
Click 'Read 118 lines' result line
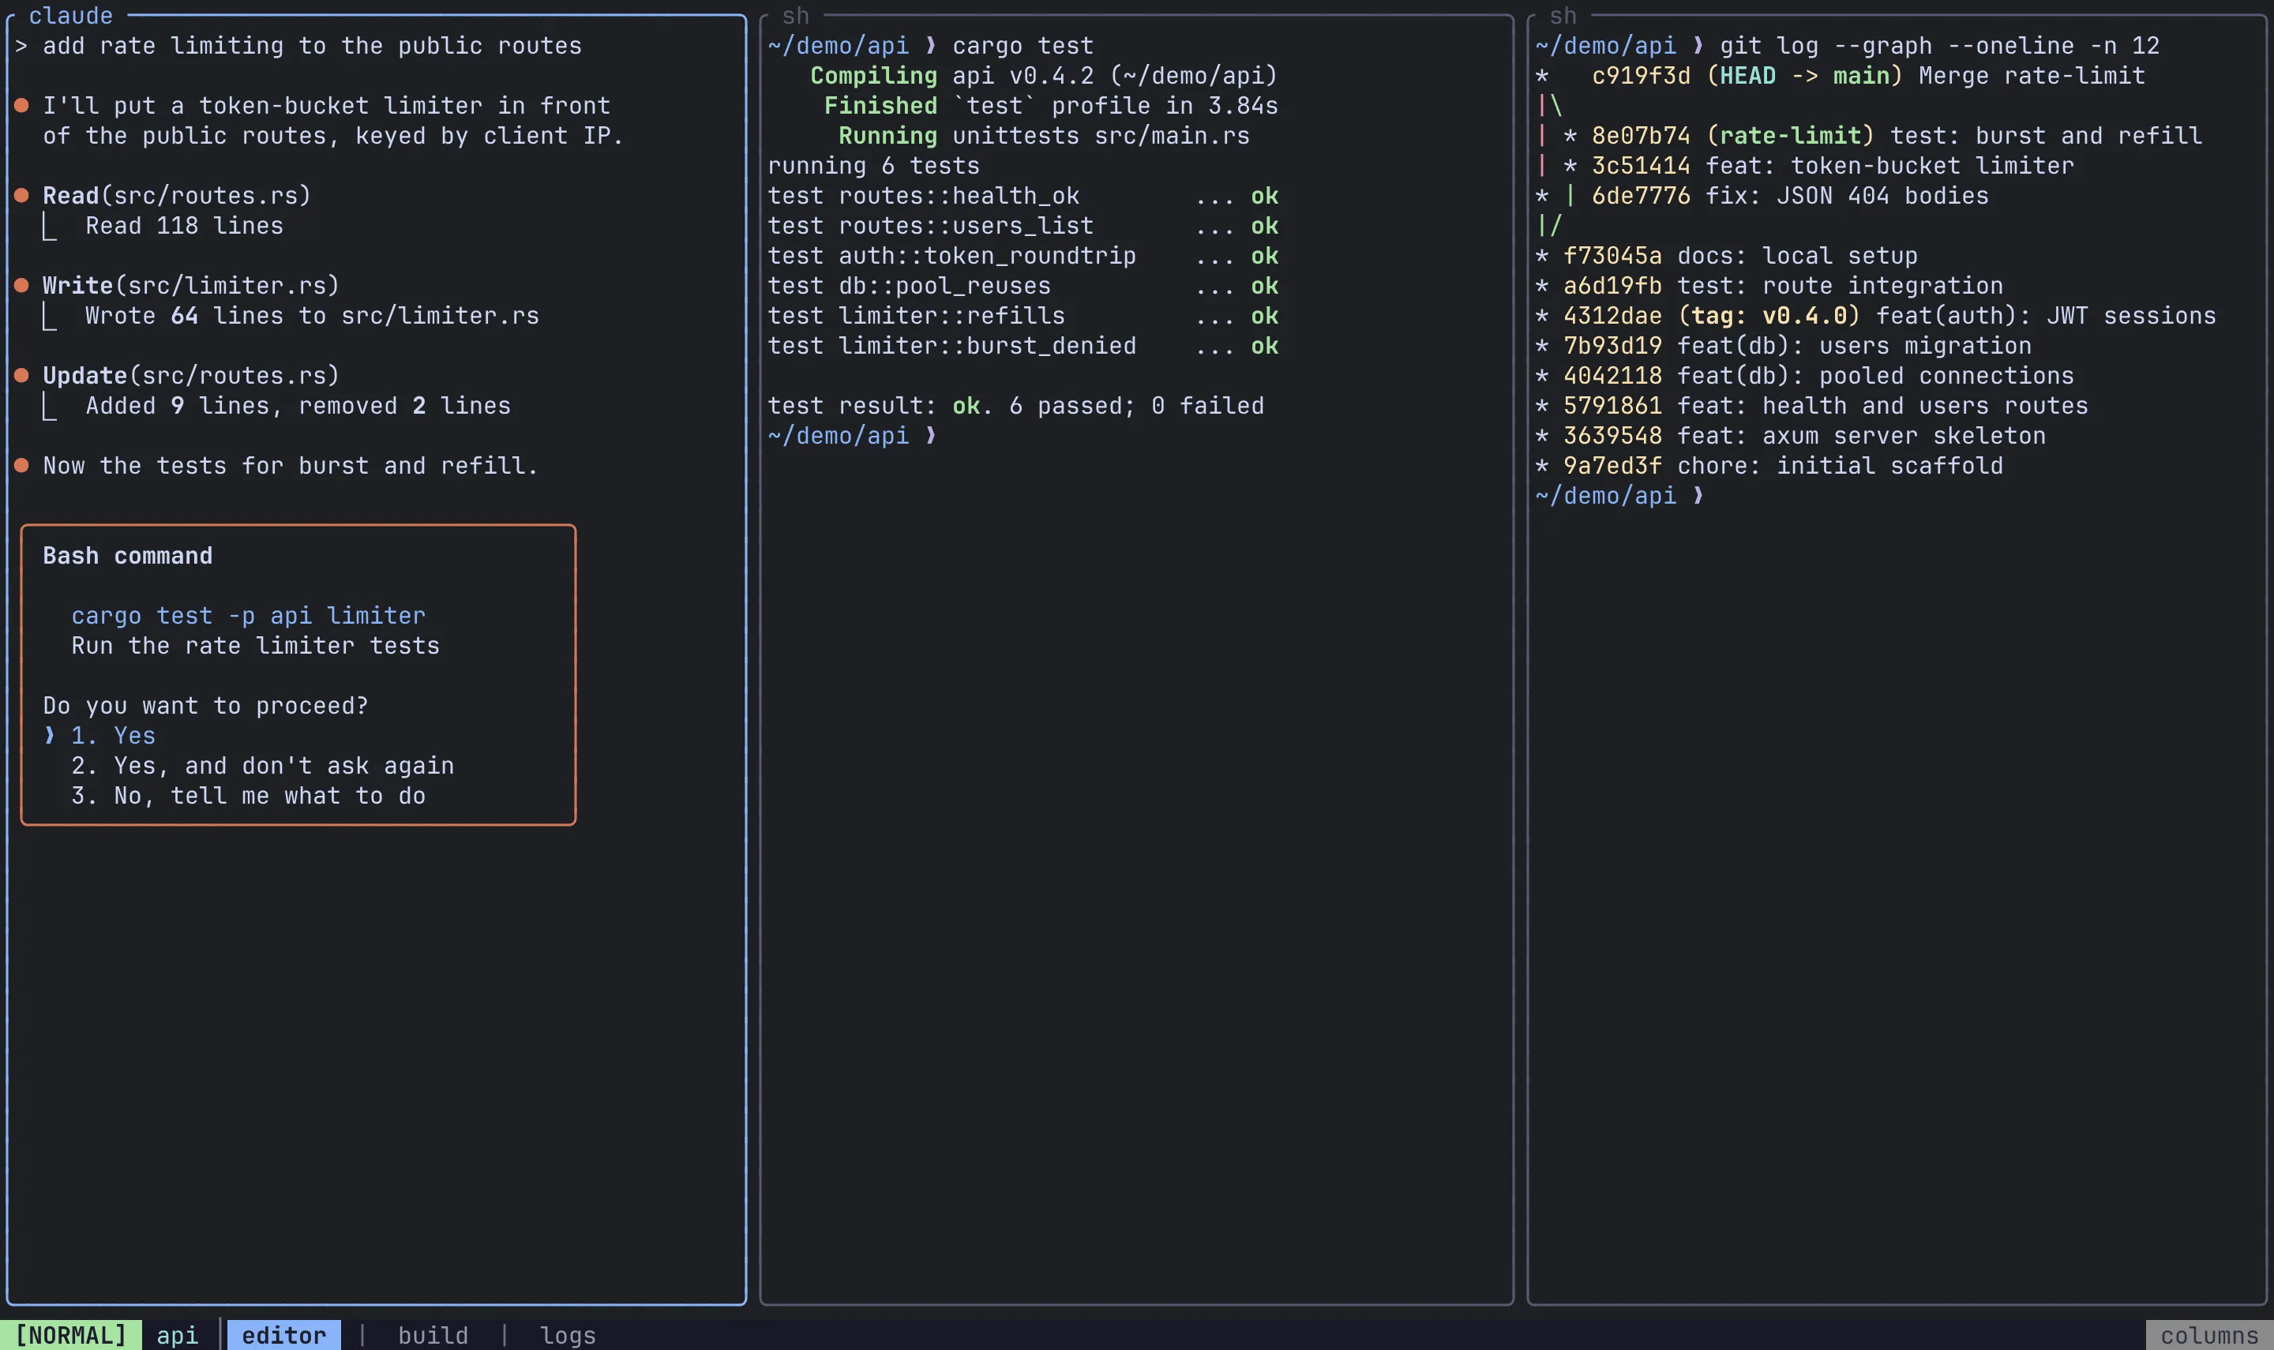pos(185,225)
